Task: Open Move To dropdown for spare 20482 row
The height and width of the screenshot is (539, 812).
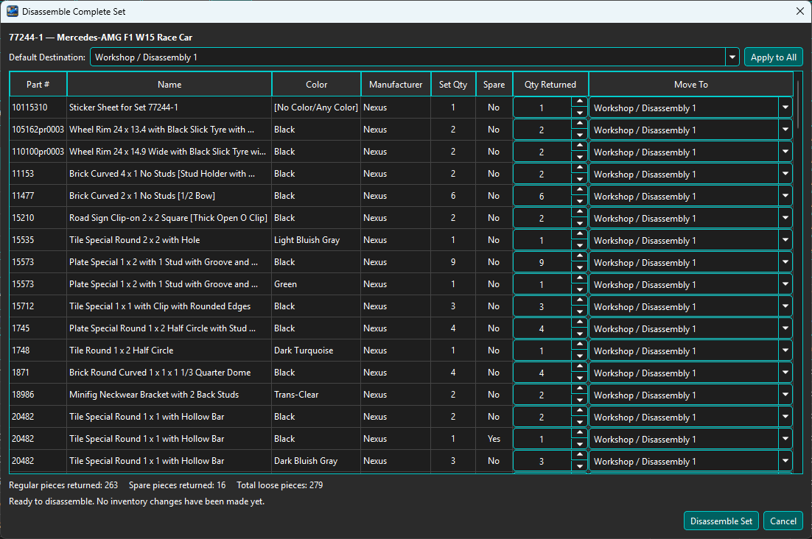Action: [785, 439]
